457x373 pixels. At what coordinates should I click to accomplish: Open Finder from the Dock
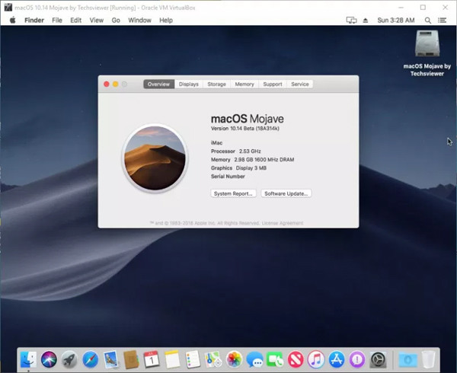click(29, 359)
